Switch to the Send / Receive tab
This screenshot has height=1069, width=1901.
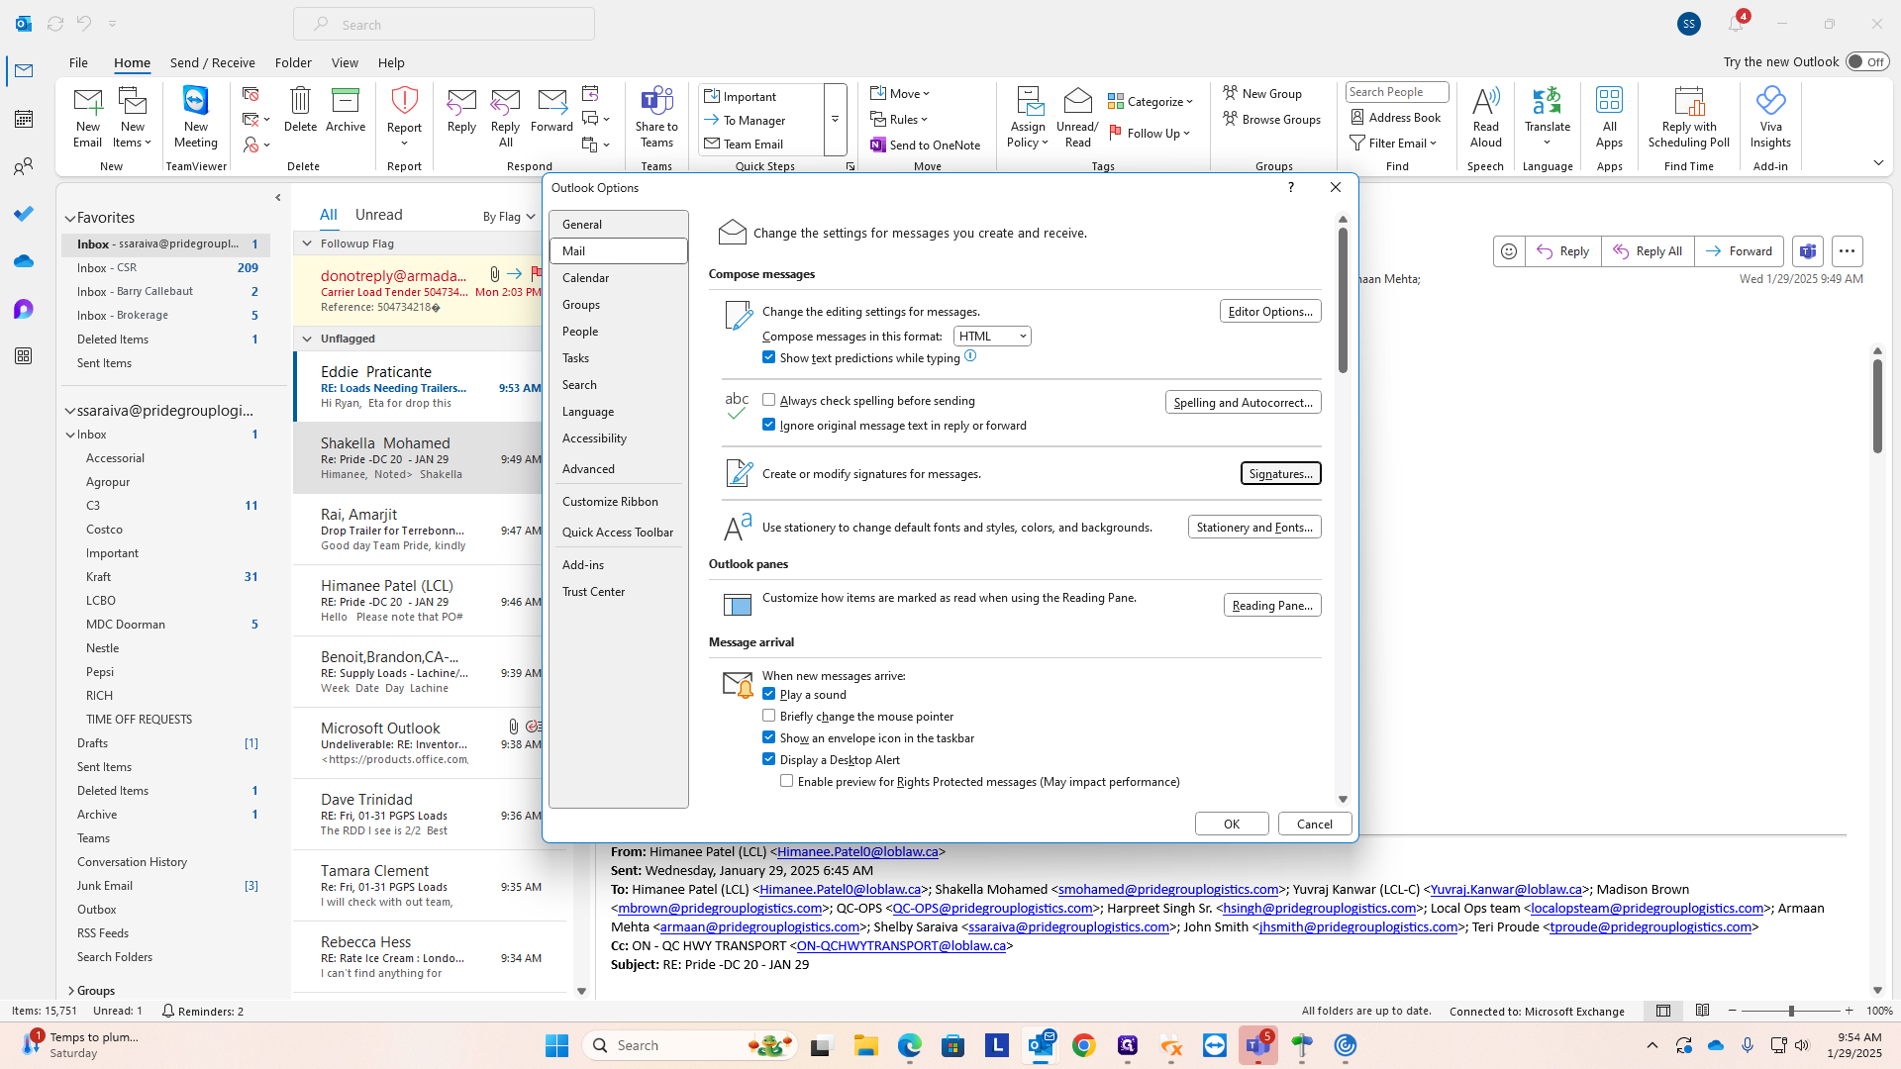(212, 62)
